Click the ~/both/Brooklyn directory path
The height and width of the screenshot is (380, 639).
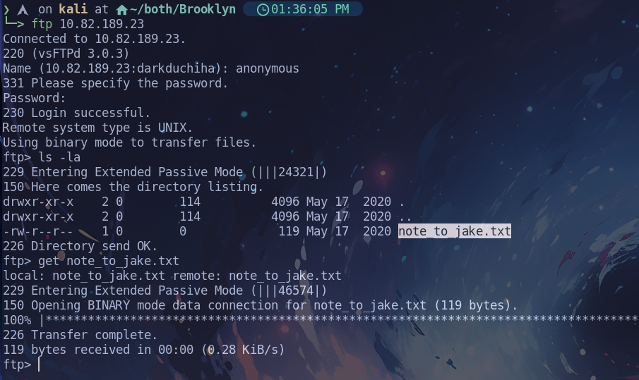[x=183, y=9]
